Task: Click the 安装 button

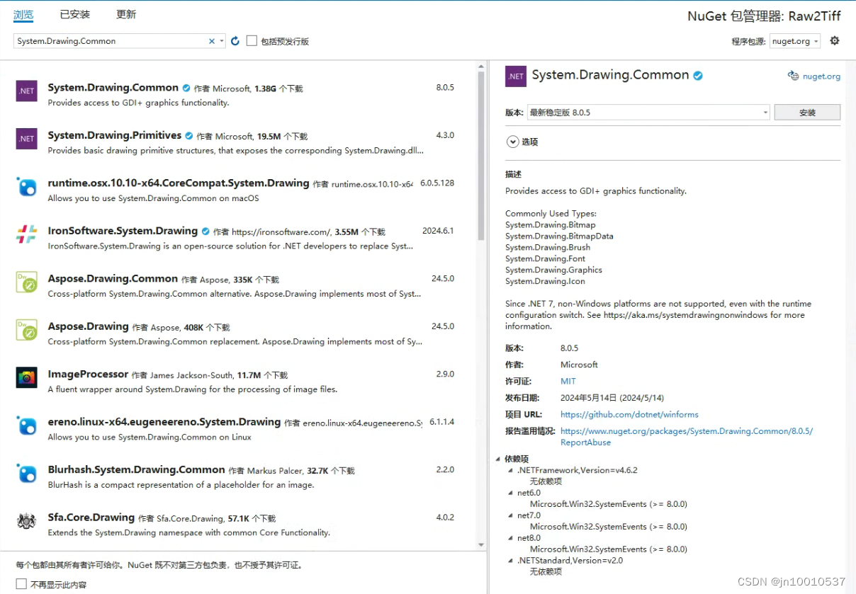Action: pyautogui.click(x=806, y=111)
